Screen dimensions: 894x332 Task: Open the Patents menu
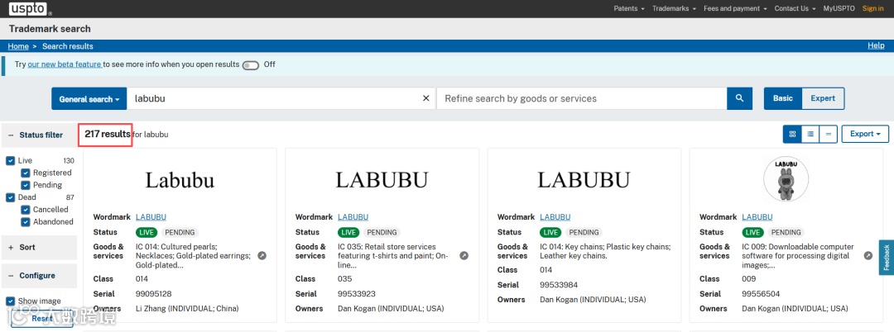629,8
